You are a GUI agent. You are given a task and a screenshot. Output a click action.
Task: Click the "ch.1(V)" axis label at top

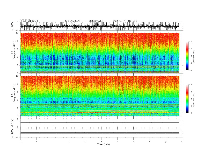click(x=12, y=26)
